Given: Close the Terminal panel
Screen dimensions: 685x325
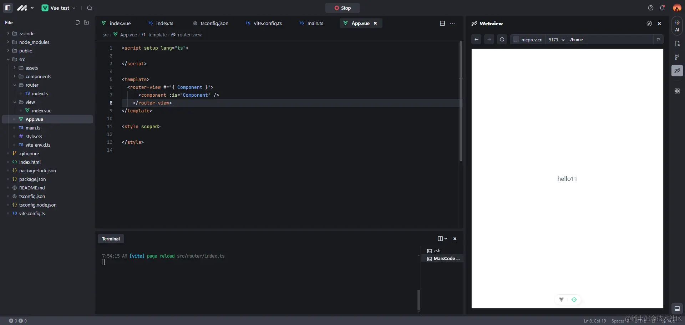Looking at the screenshot, I should pyautogui.click(x=455, y=239).
